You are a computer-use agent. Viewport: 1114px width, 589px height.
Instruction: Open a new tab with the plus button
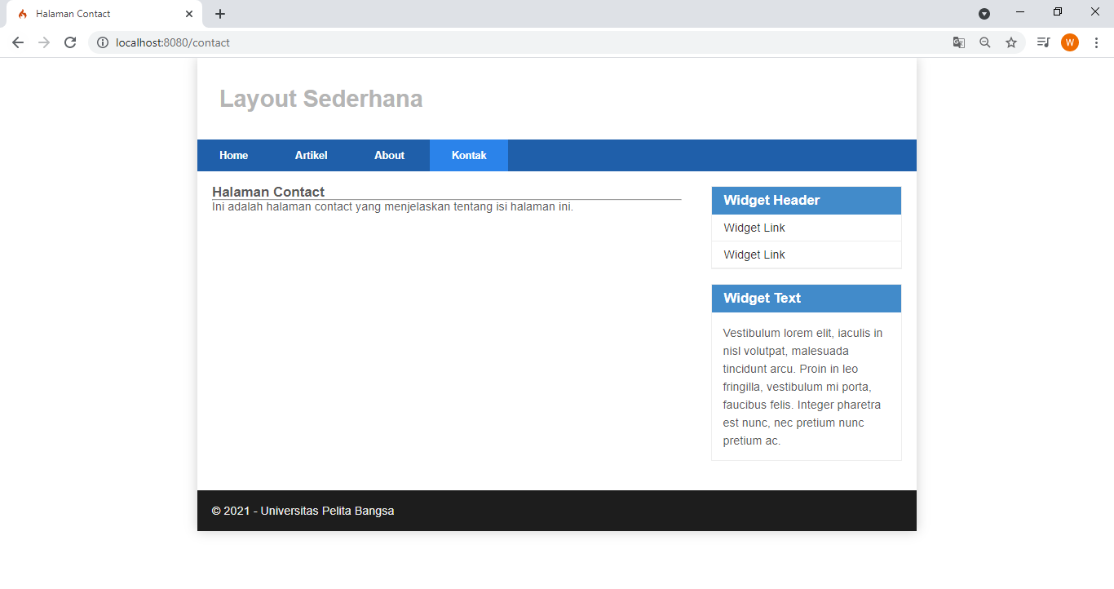220,13
